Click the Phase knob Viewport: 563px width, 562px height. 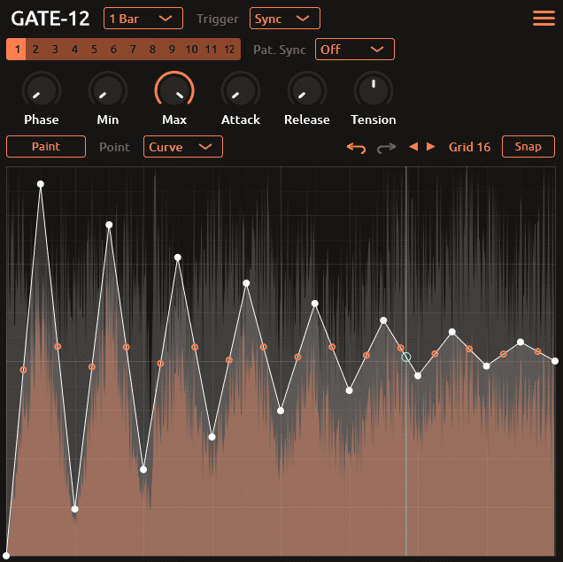(42, 90)
